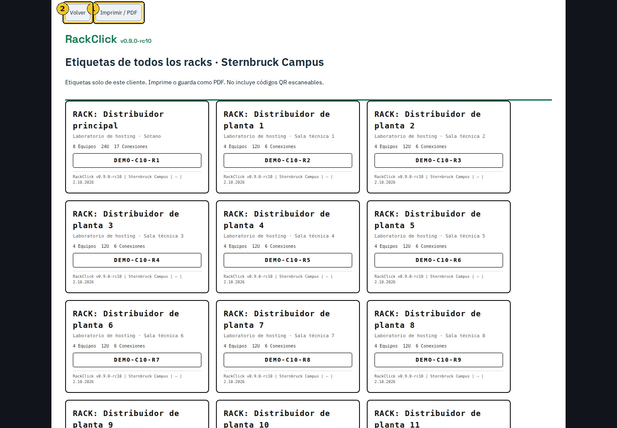
Task: Click the code box DEMO-C10-R6
Action: tap(439, 260)
